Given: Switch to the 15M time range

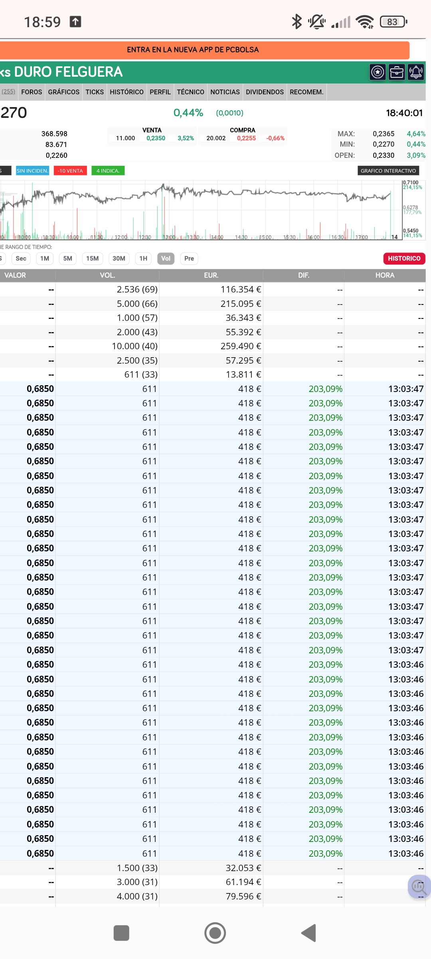Looking at the screenshot, I should tap(92, 259).
